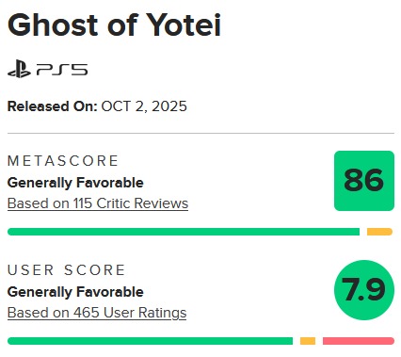Click the PlayStation logo icon

coord(19,69)
